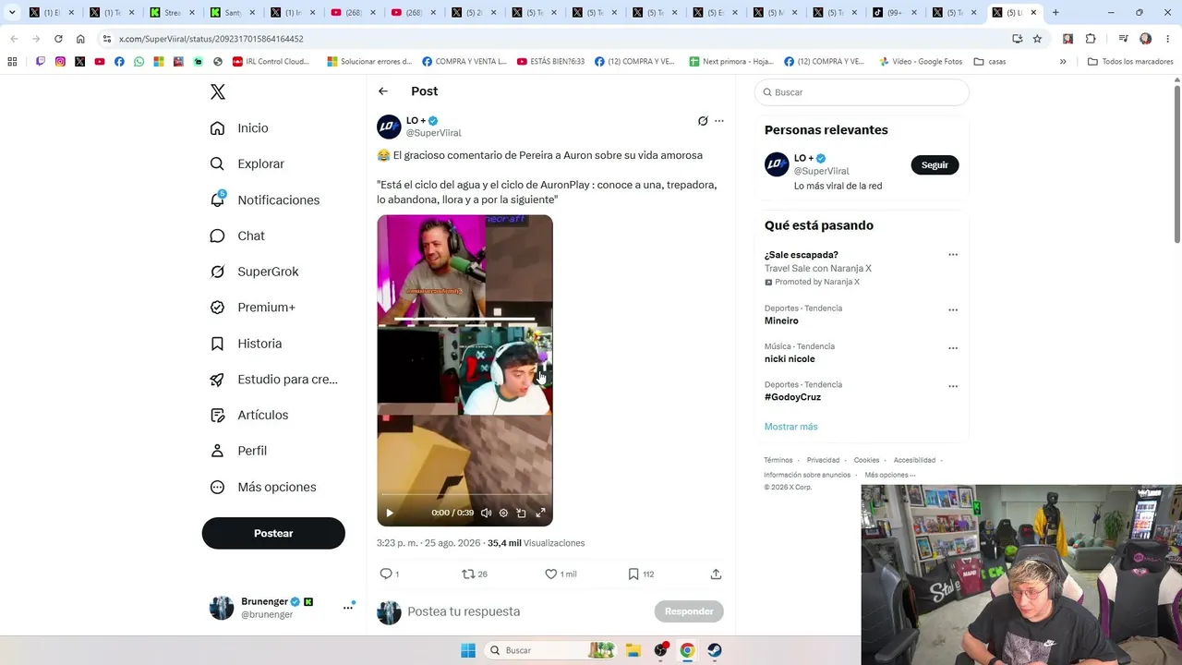The width and height of the screenshot is (1182, 665).
Task: Repost using the repost icon
Action: [x=467, y=574]
